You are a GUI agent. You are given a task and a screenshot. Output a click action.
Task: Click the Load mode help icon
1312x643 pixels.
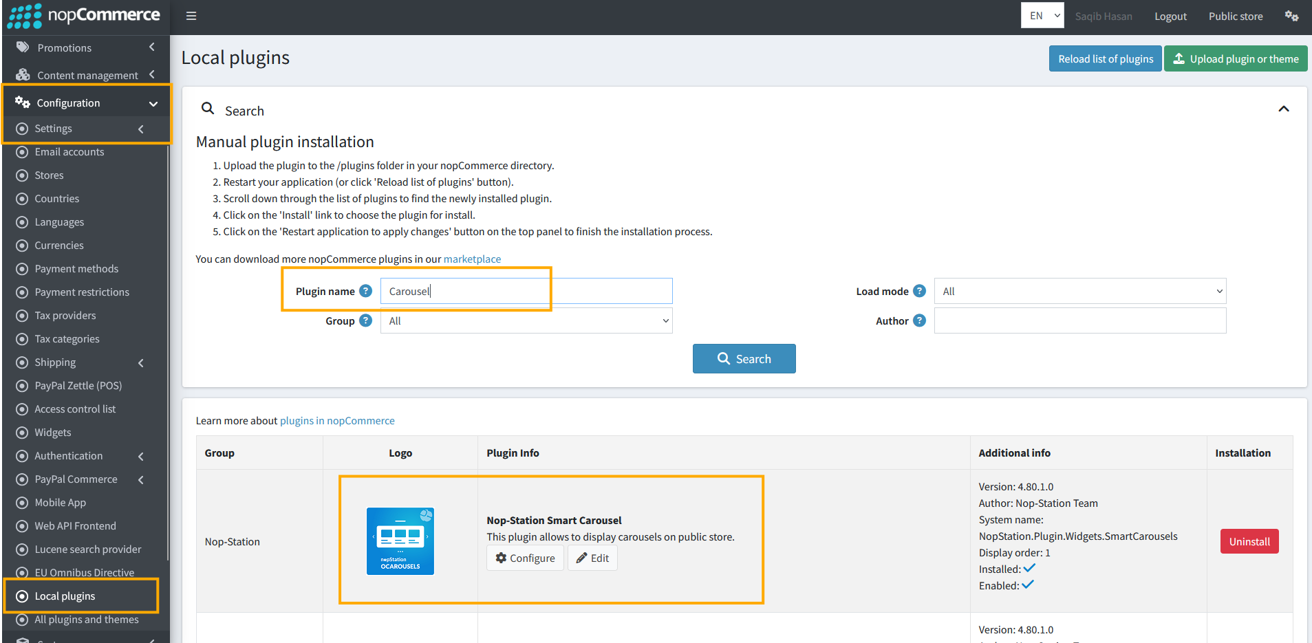[919, 291]
